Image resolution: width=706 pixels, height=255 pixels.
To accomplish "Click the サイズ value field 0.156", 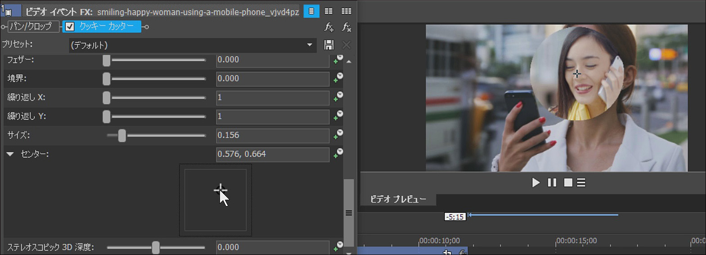I will click(273, 135).
